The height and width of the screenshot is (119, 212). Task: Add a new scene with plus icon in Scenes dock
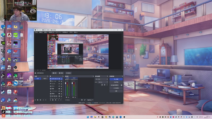tap(35, 100)
